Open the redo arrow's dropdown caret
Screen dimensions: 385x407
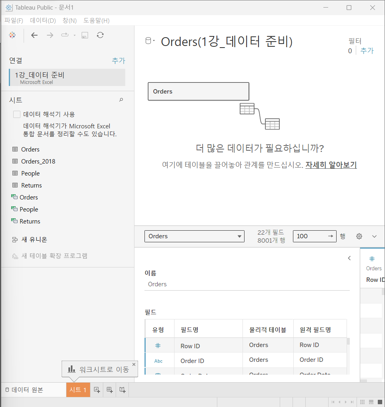click(x=74, y=35)
